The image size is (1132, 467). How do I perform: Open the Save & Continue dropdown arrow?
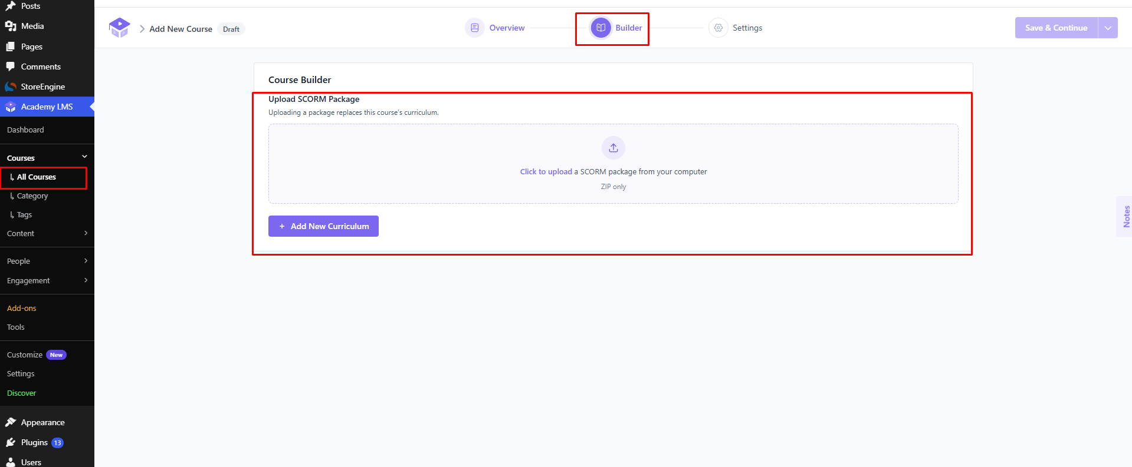1108,28
